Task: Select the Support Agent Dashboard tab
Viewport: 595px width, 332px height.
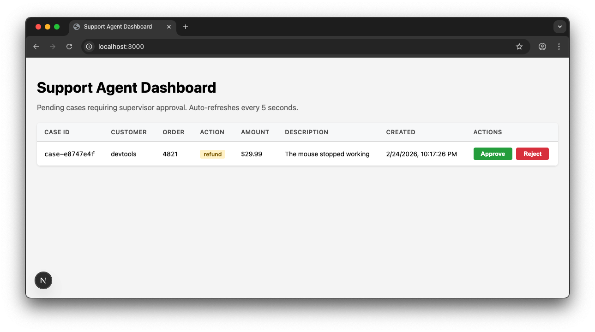Action: coord(118,27)
